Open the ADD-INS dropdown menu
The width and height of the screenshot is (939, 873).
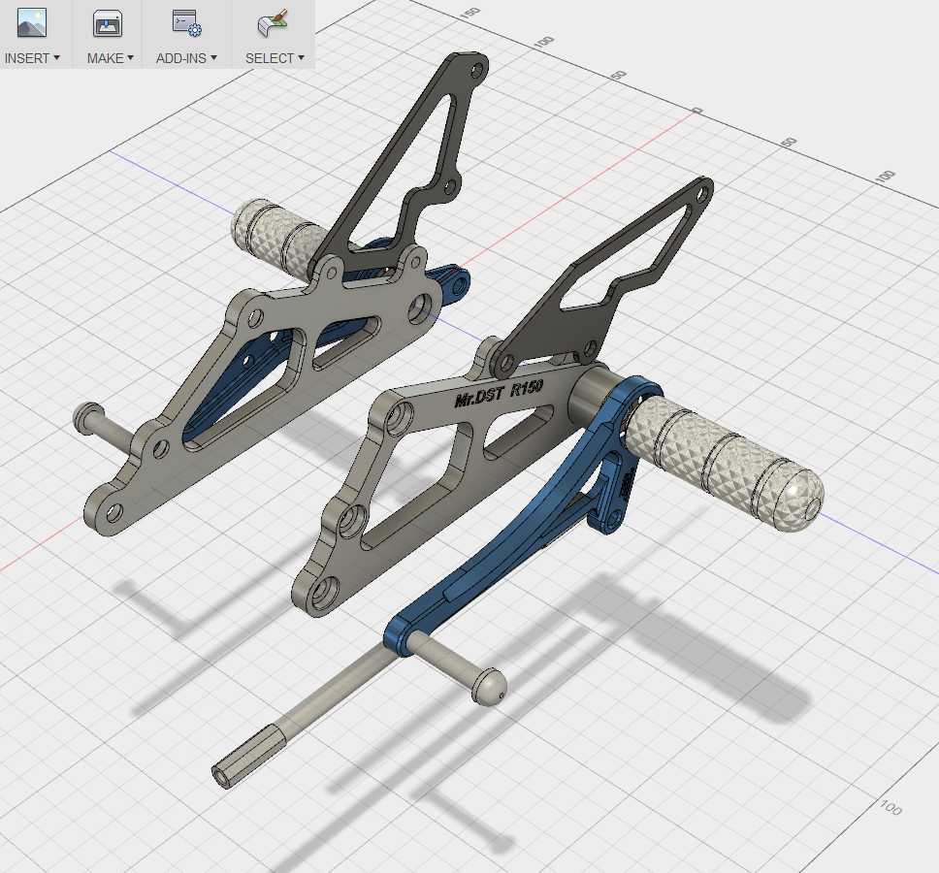(187, 58)
